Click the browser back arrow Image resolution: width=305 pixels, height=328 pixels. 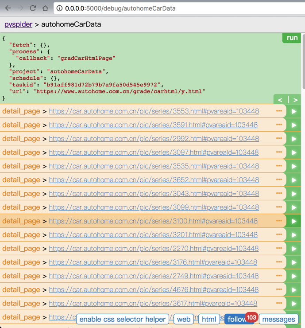click(8, 8)
